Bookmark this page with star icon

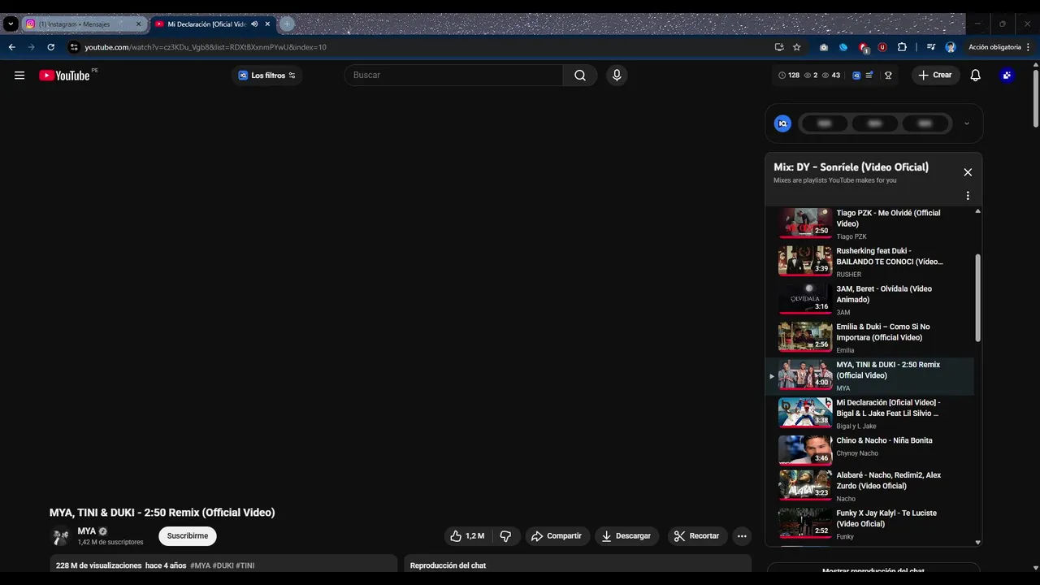click(x=797, y=47)
